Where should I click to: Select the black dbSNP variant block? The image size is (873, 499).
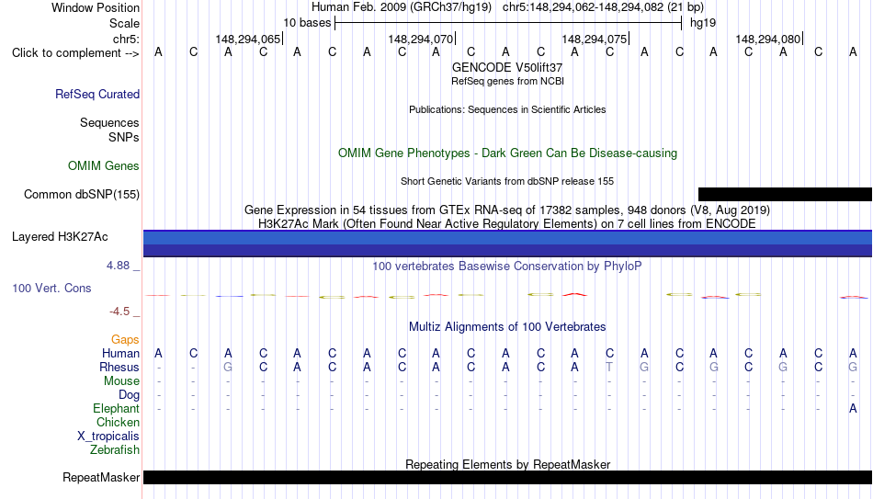pos(785,195)
